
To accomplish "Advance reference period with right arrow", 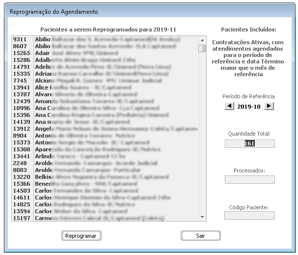I will point(269,106).
